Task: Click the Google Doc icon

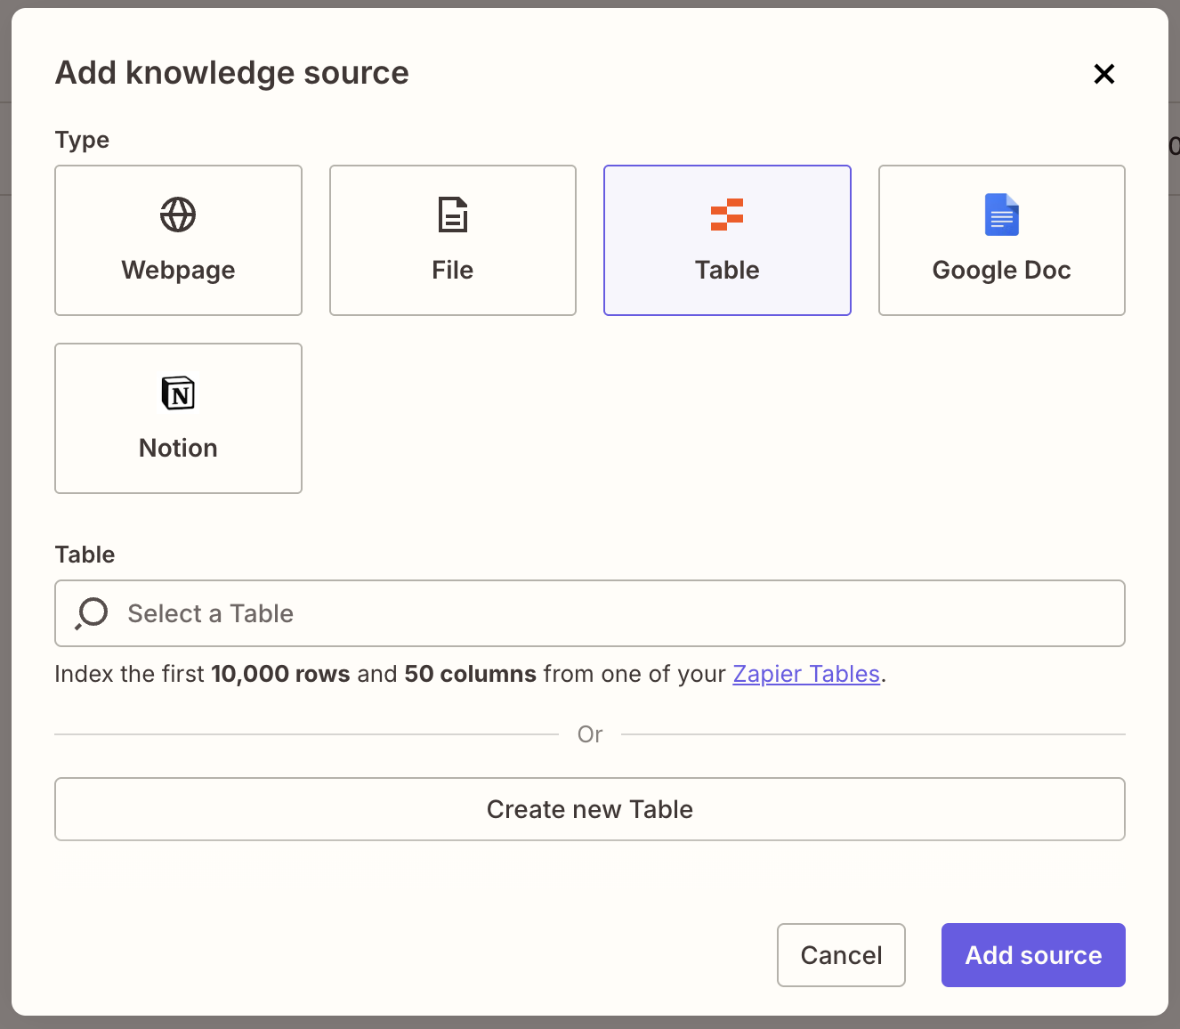Action: [1001, 215]
